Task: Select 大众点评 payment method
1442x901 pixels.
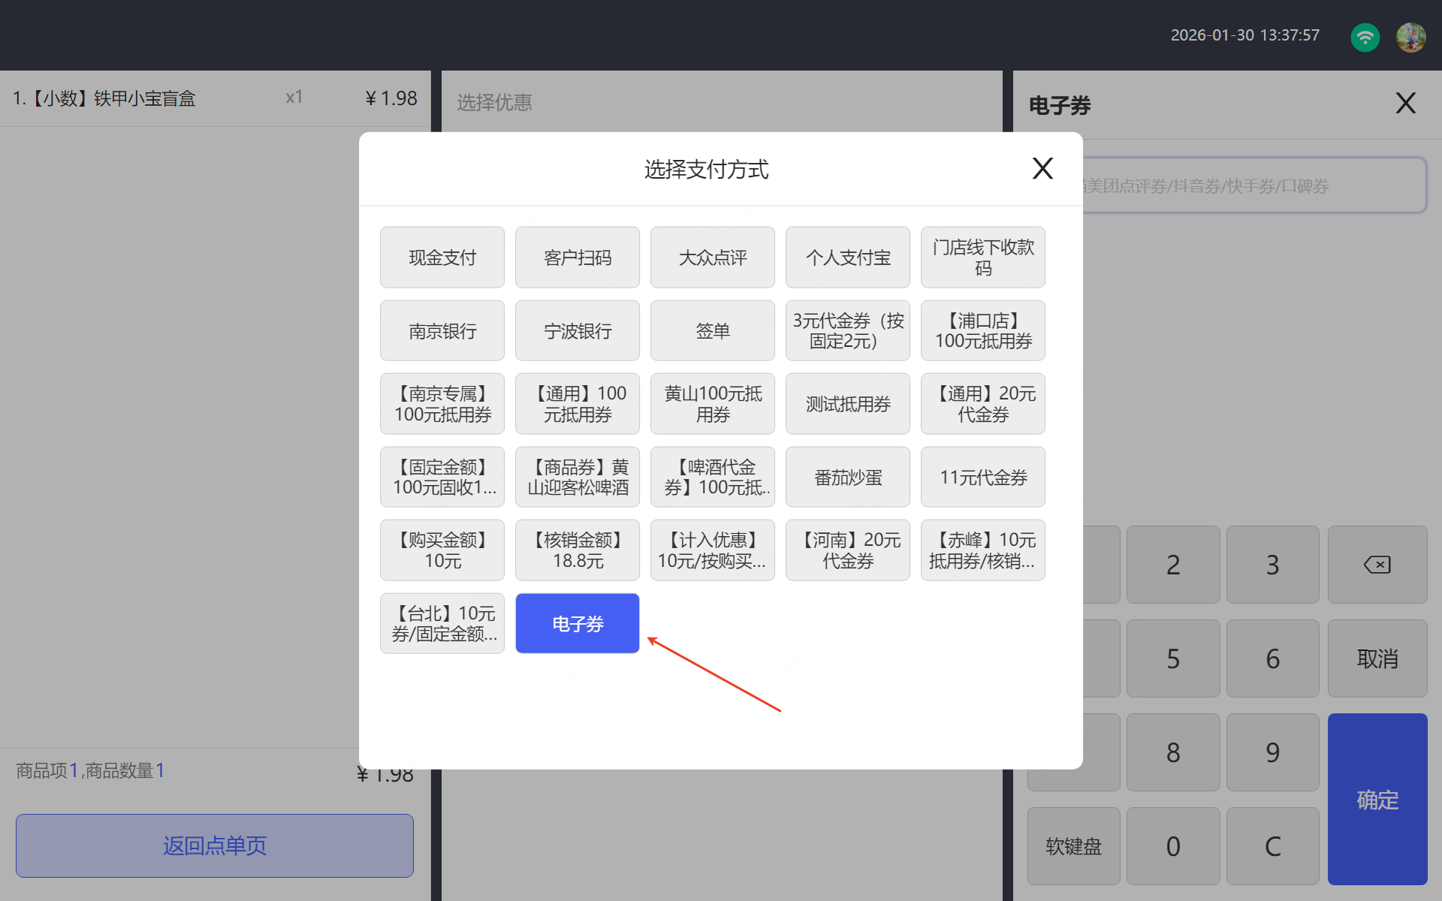Action: [713, 258]
